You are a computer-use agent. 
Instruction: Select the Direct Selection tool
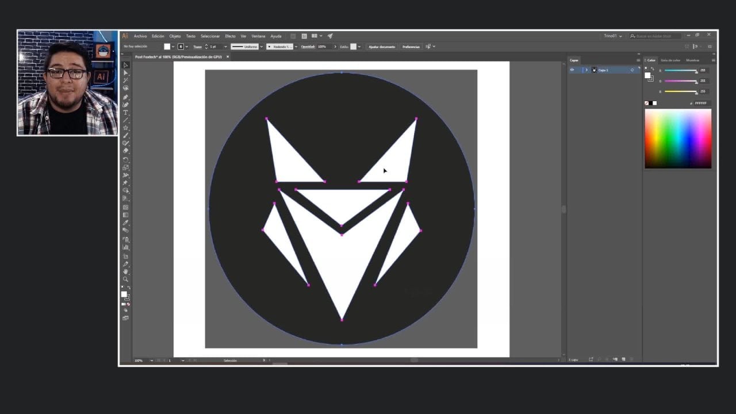(125, 73)
